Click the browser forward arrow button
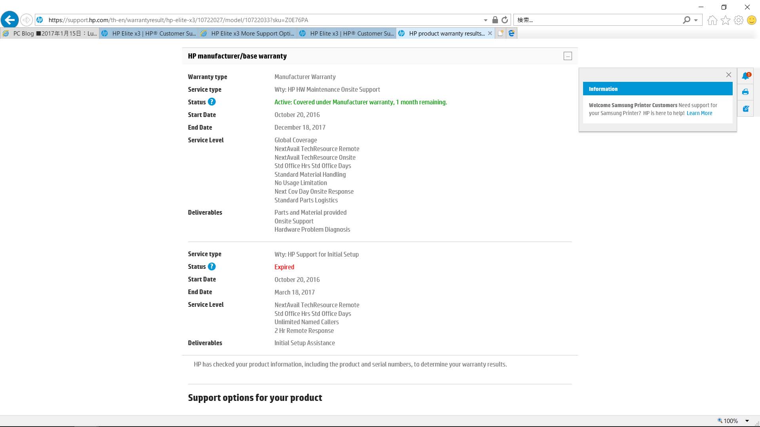Image resolution: width=760 pixels, height=427 pixels. [26, 20]
